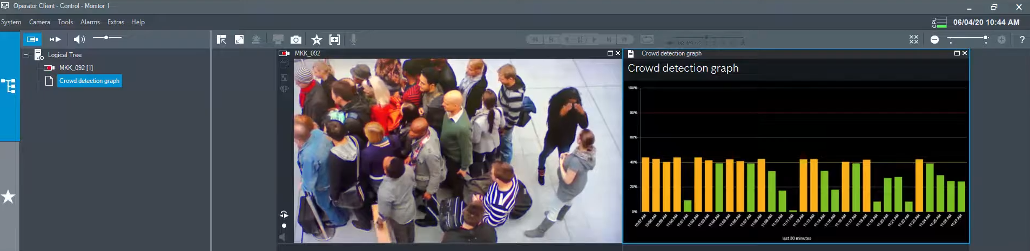The width and height of the screenshot is (1030, 251).
Task: Click the 'last 30 minutes' chart label
Action: [x=797, y=238]
